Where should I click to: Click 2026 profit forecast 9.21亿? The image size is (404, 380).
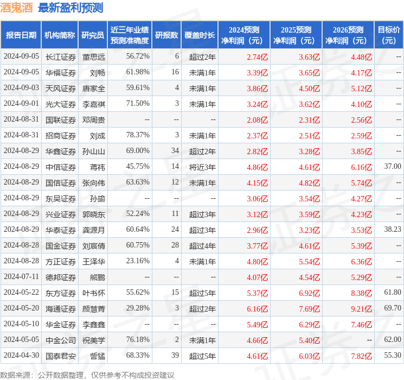(x=362, y=309)
